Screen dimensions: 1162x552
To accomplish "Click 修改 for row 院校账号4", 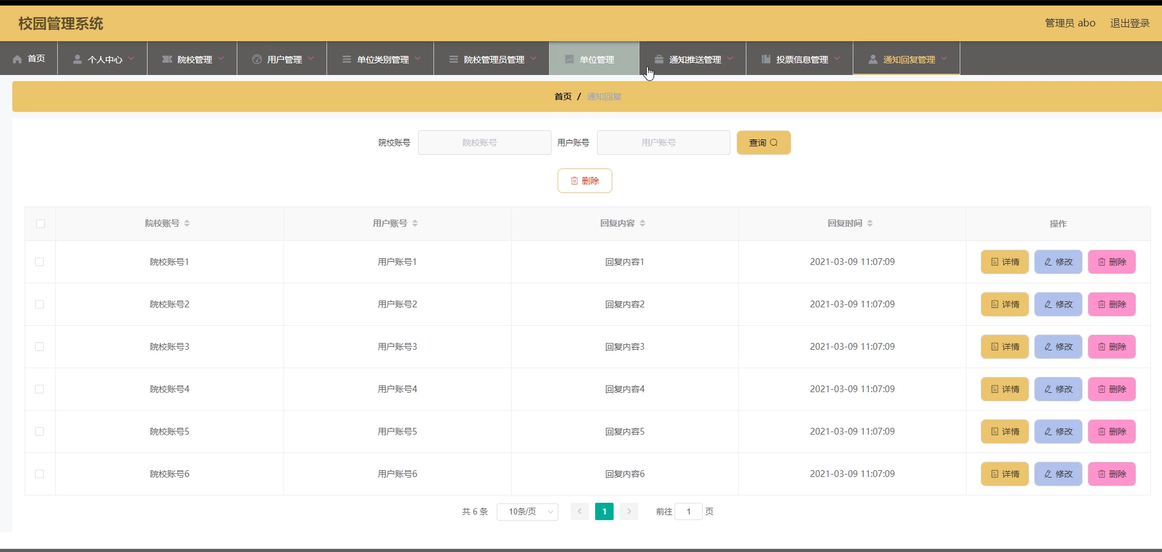I will (1058, 389).
